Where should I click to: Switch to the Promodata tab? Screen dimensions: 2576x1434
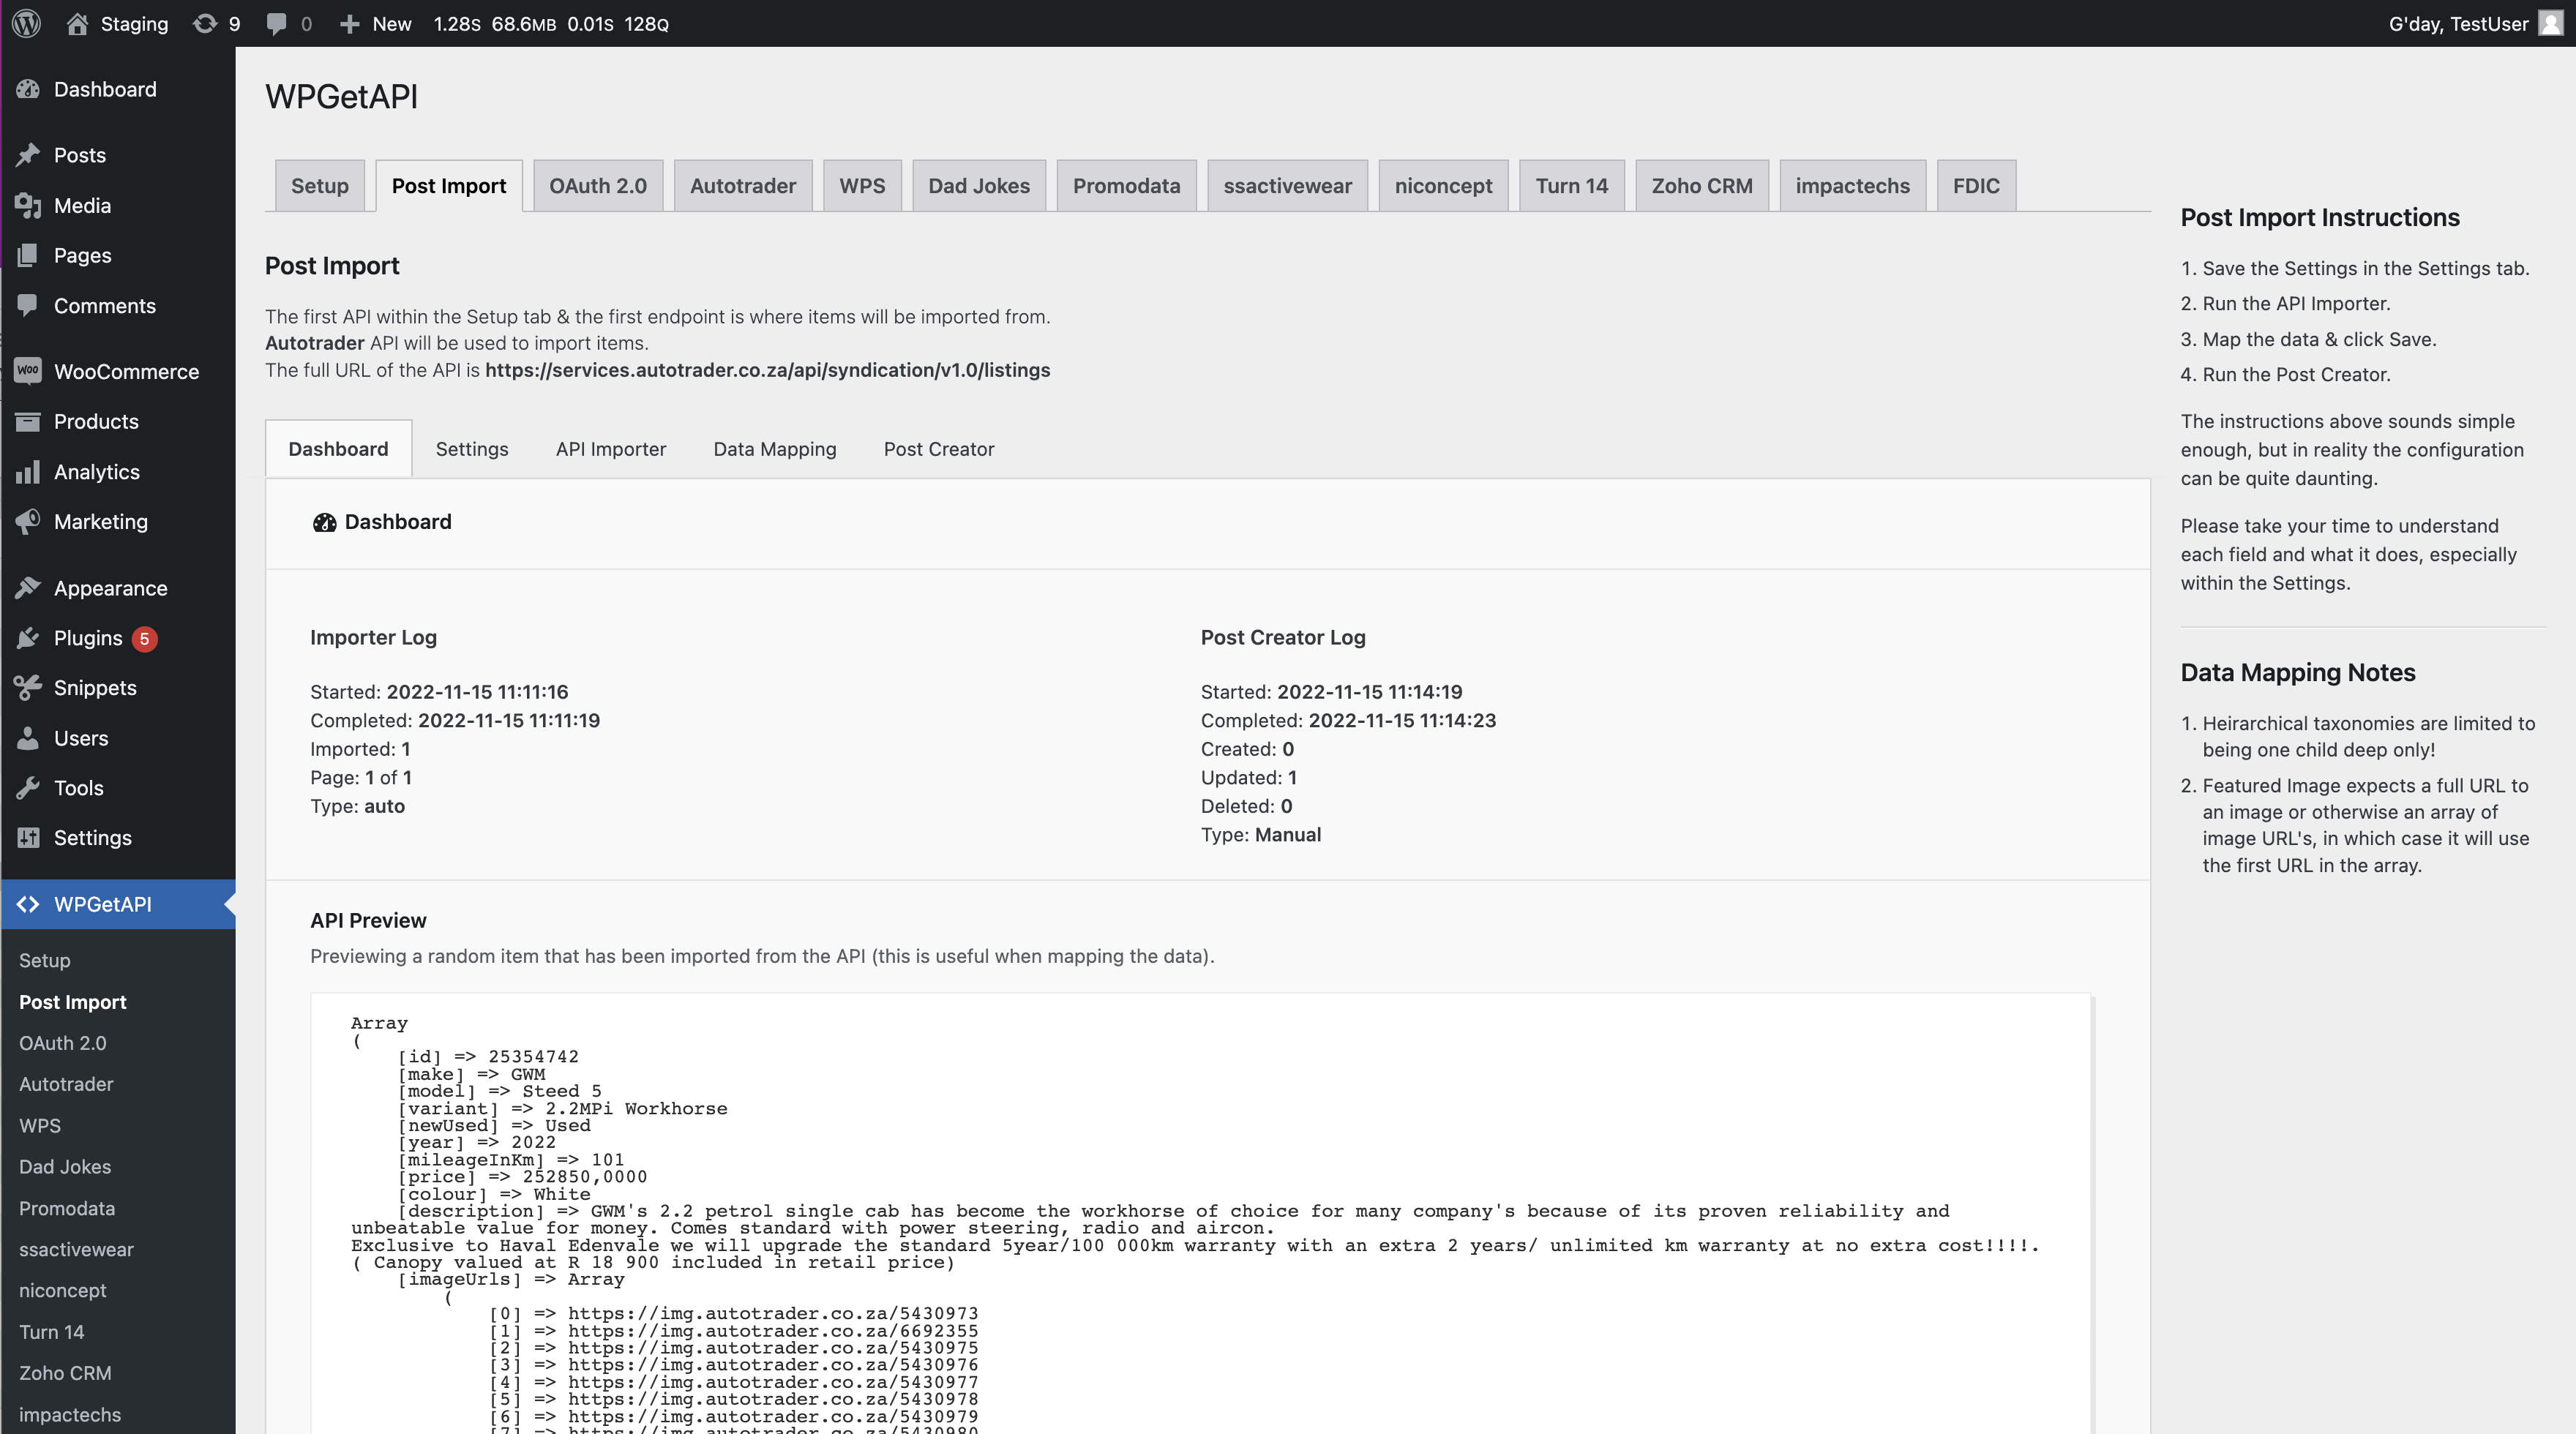pyautogui.click(x=1126, y=186)
